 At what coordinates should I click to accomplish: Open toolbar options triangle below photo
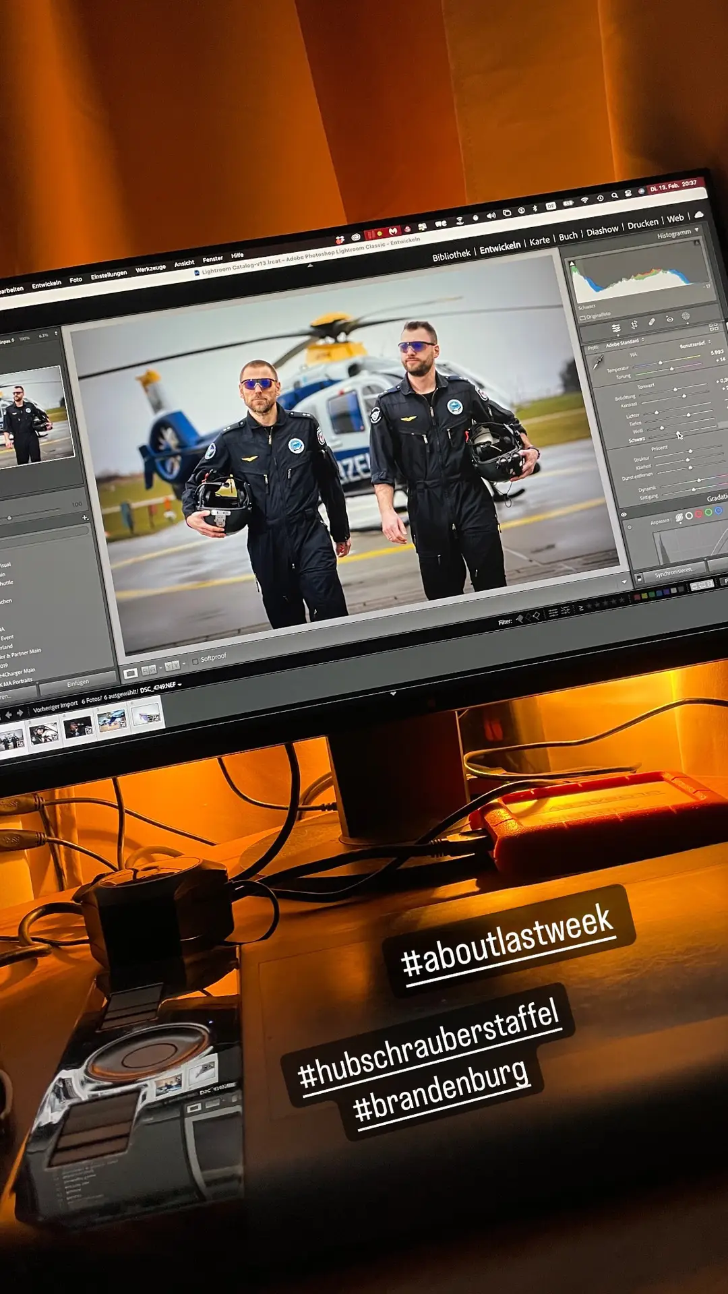tap(624, 582)
